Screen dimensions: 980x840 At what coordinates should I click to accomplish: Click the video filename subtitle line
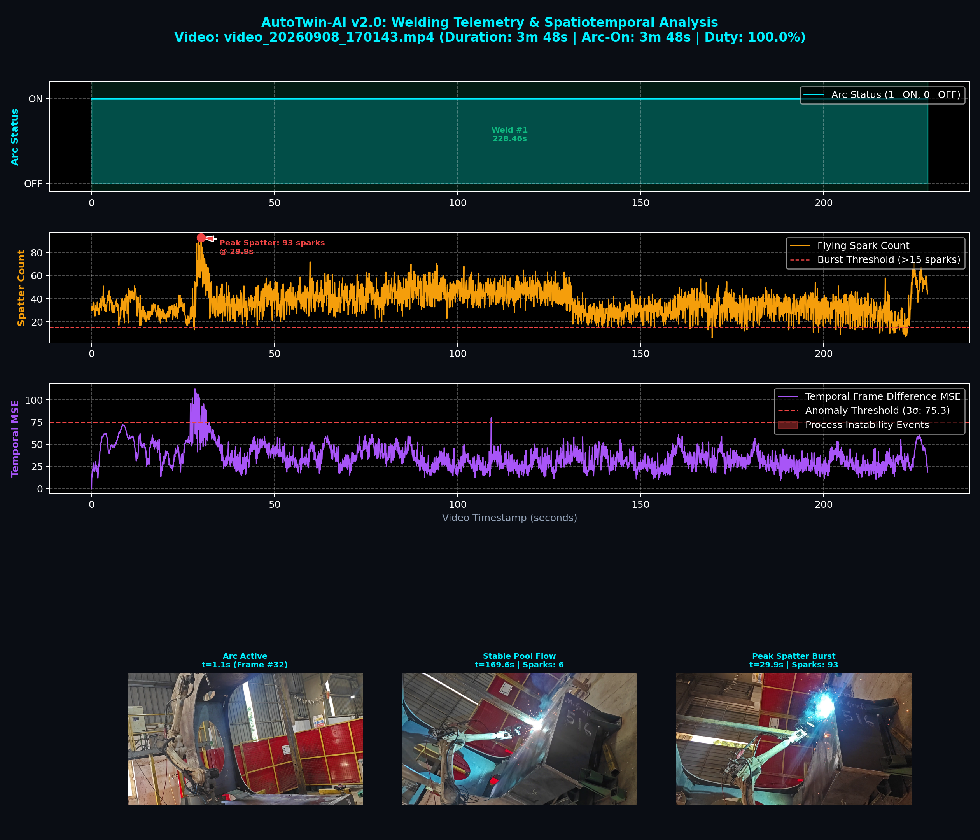490,37
